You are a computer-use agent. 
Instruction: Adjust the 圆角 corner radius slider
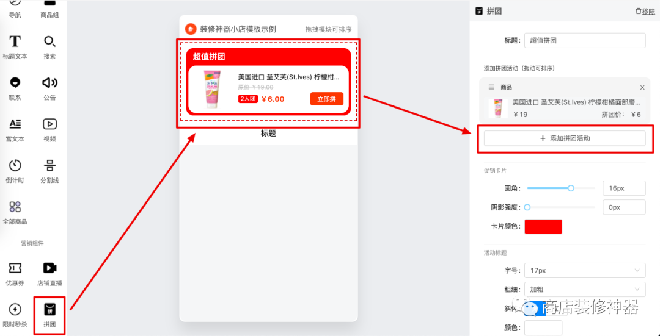tap(561, 188)
